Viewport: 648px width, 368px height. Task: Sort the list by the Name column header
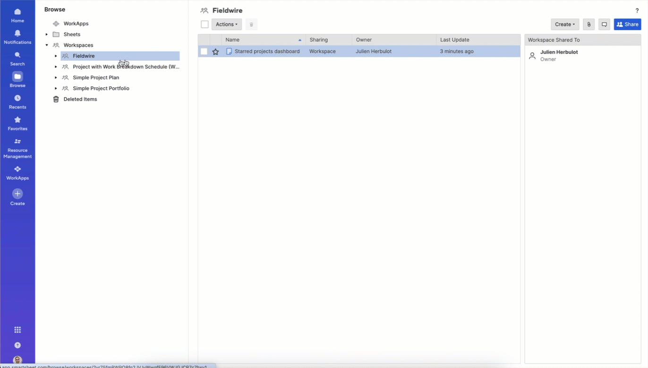click(x=232, y=40)
